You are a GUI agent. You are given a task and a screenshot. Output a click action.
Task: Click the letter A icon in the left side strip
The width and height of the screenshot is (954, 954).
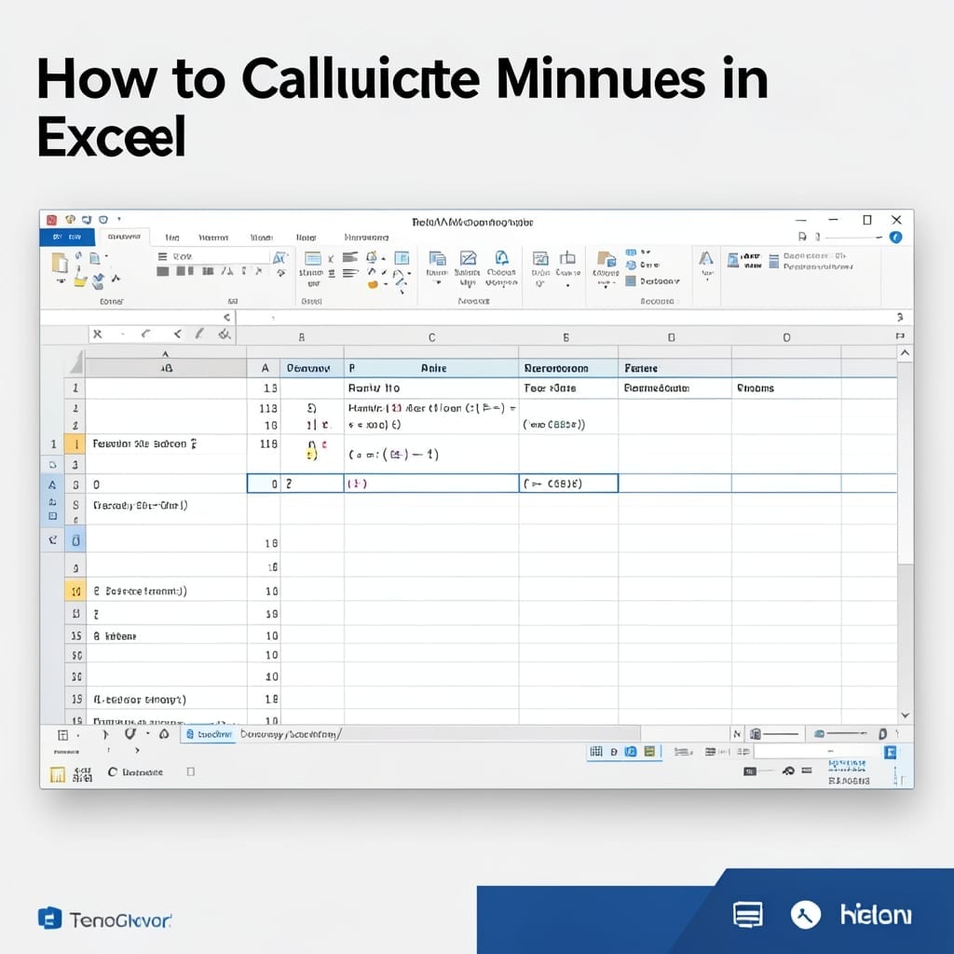click(x=52, y=484)
